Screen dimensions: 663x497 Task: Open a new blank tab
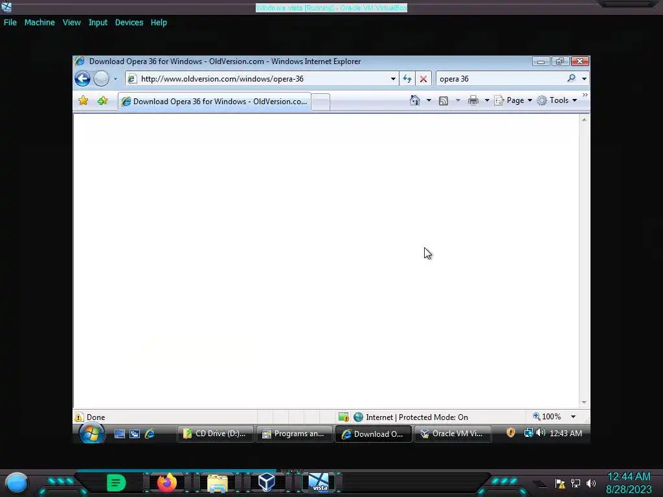pos(321,102)
